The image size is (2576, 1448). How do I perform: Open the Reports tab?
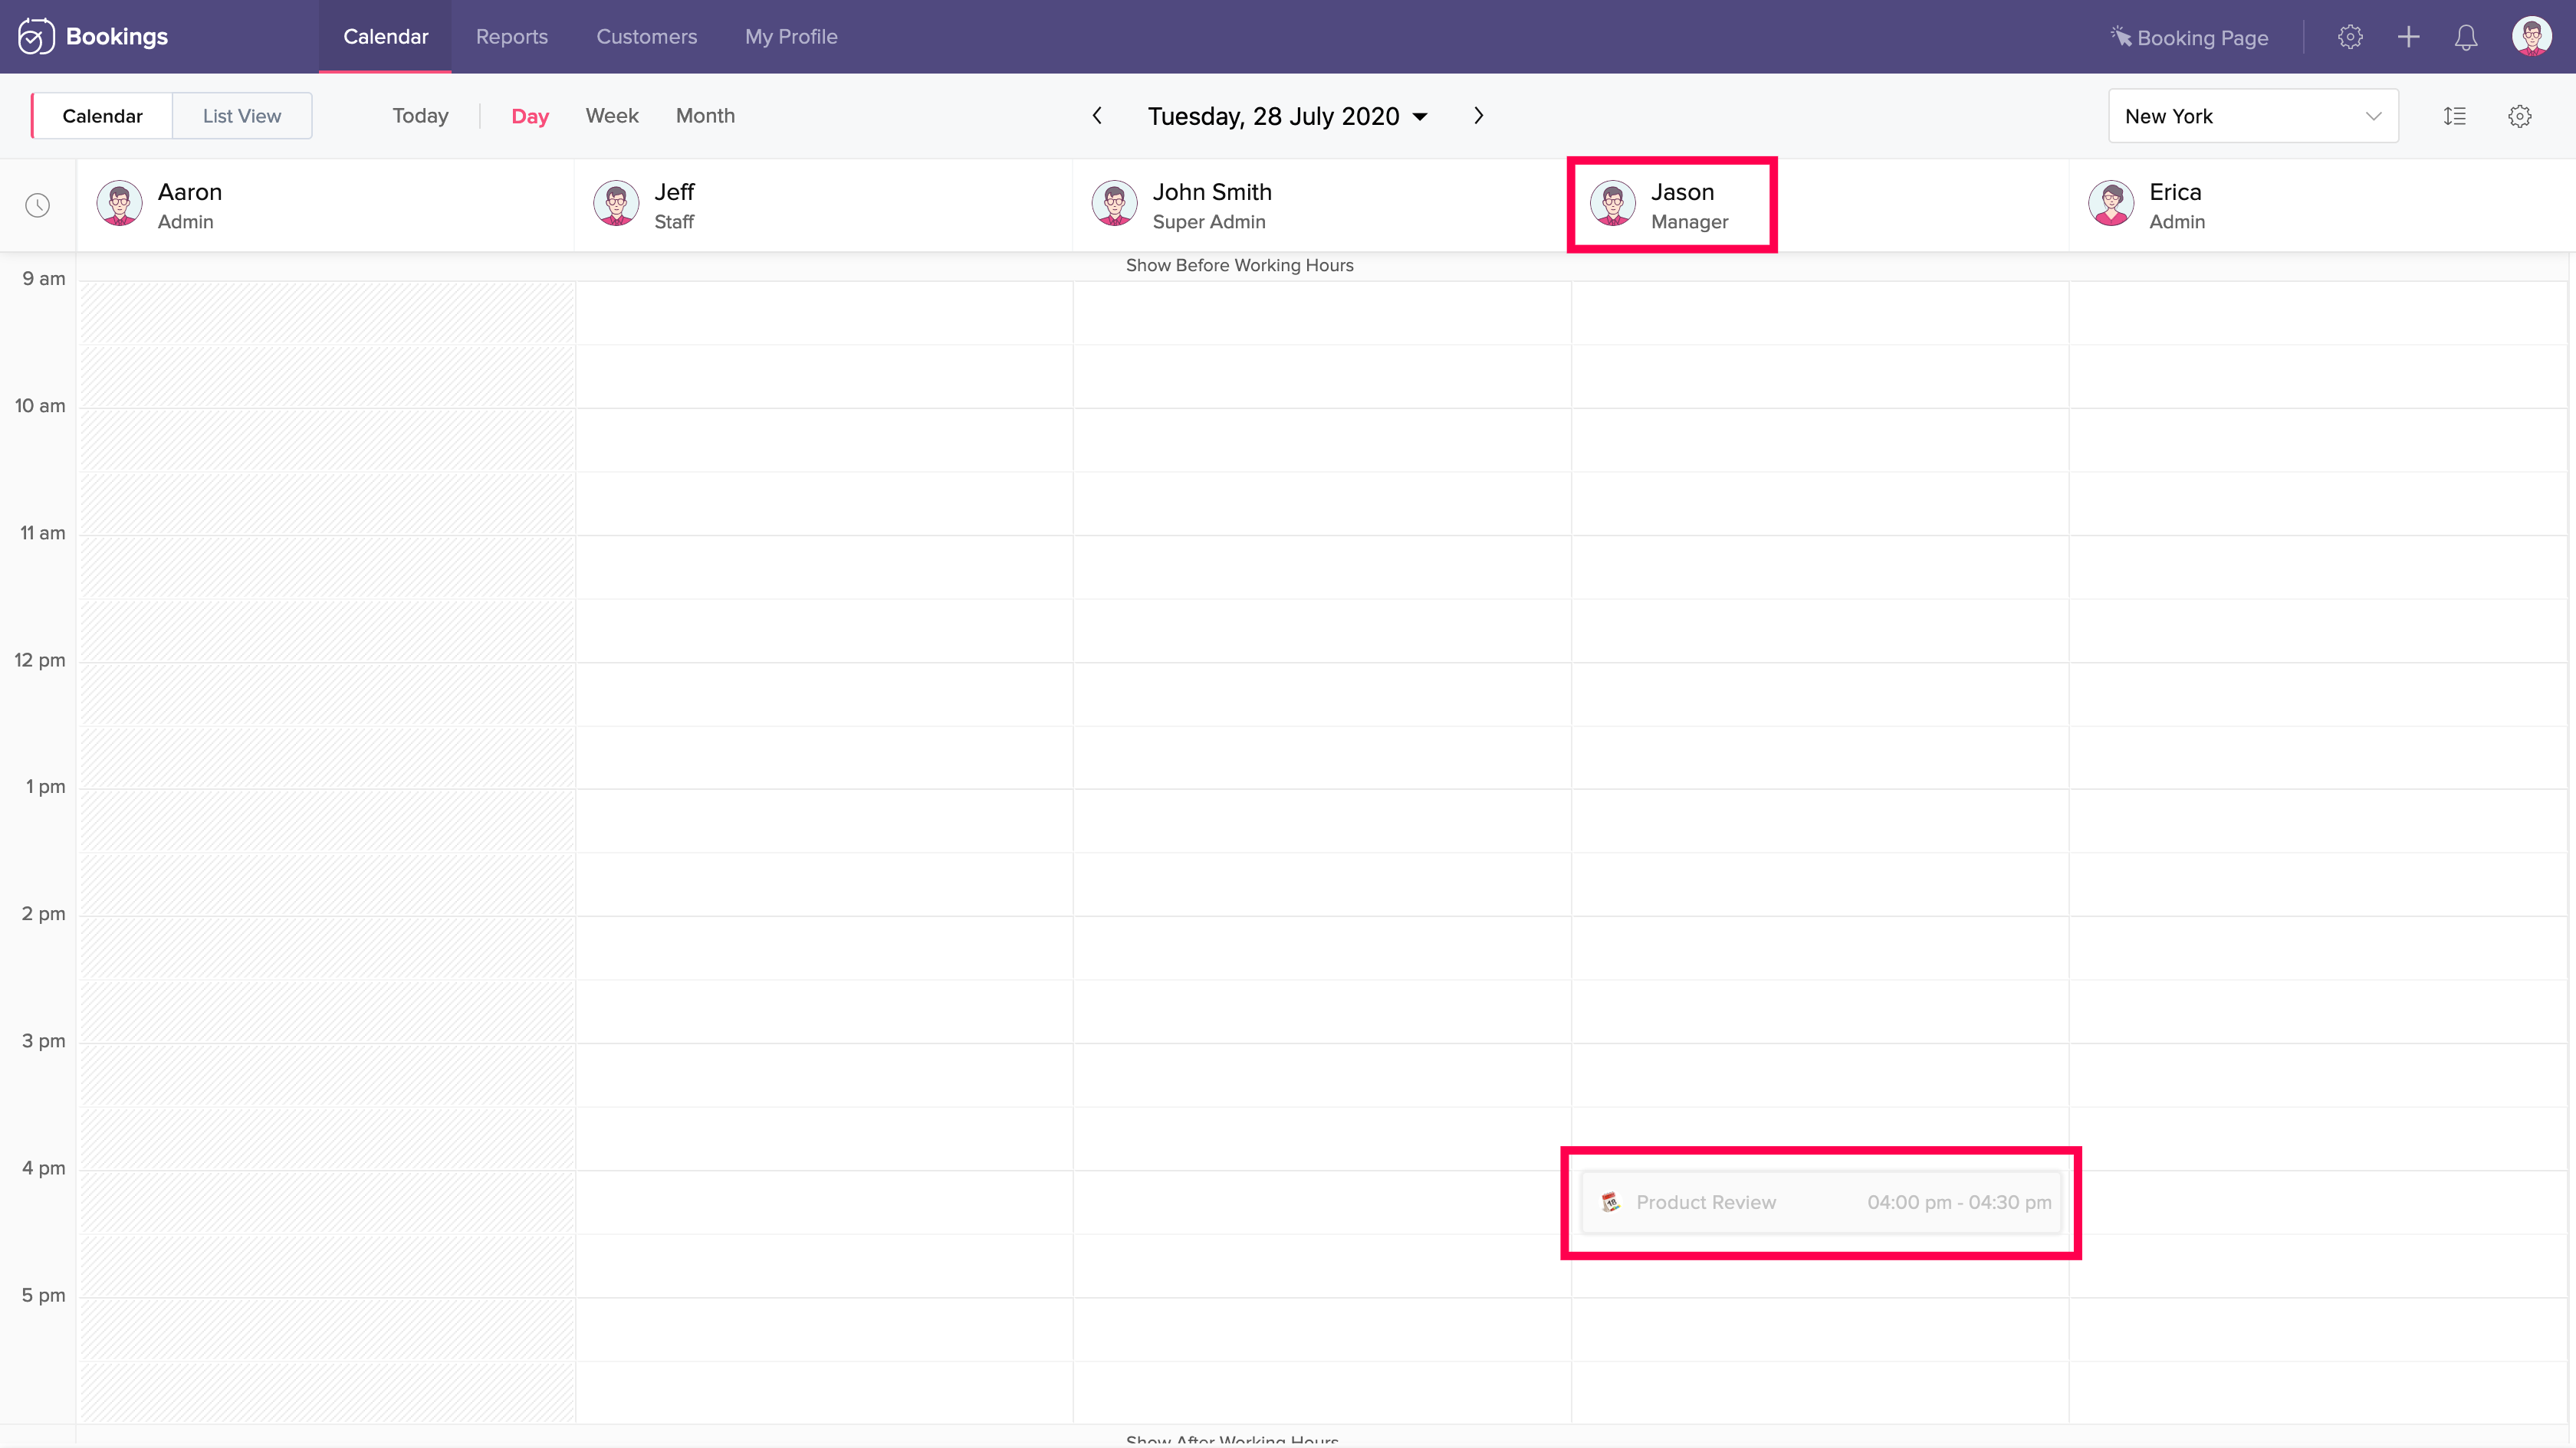[511, 37]
